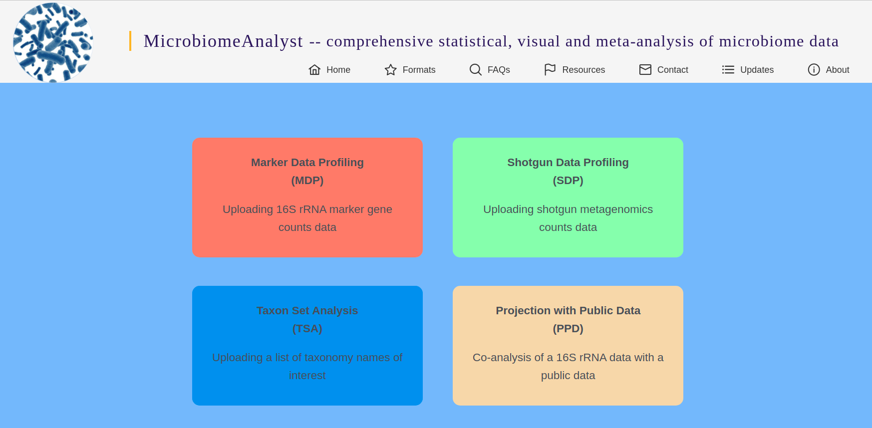Screen dimensions: 872x428
Task: Open the Contact page
Action: coord(672,70)
